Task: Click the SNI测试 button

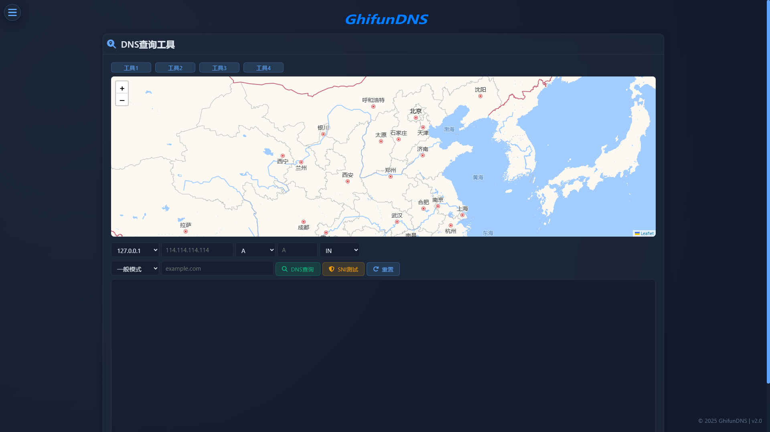Action: point(343,269)
